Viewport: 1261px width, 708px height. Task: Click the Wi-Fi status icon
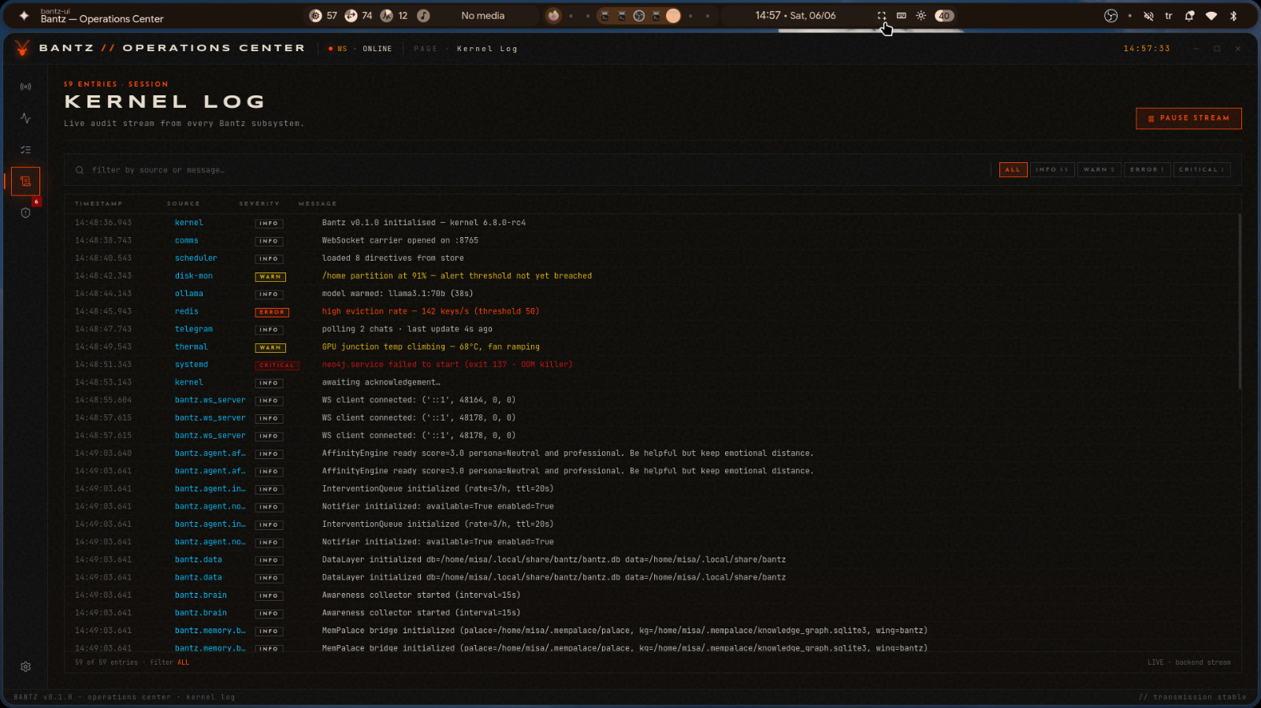[1211, 16]
